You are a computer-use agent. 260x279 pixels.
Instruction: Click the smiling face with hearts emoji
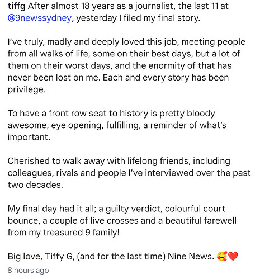click(x=222, y=256)
